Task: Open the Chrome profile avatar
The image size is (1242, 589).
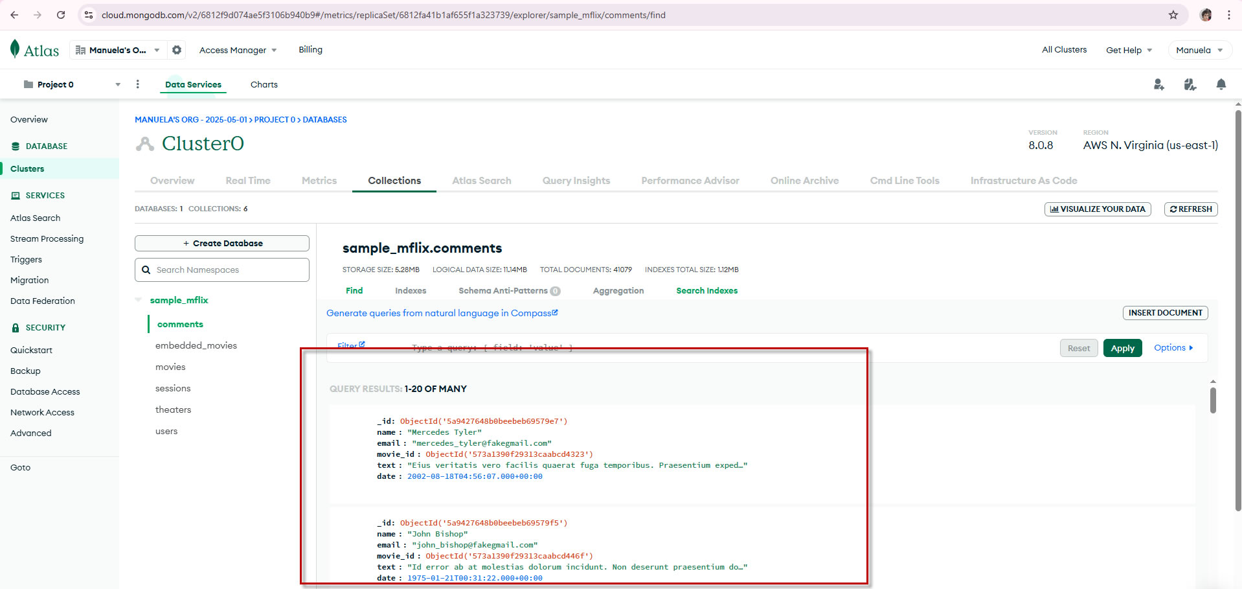Action: tap(1206, 15)
